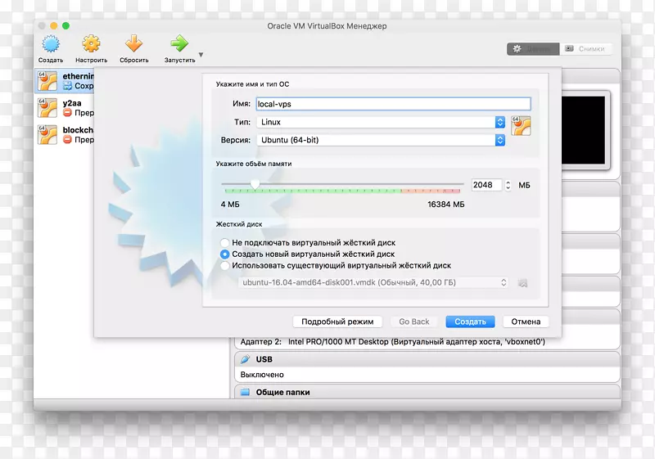Click the memory field showing 2048

486,185
